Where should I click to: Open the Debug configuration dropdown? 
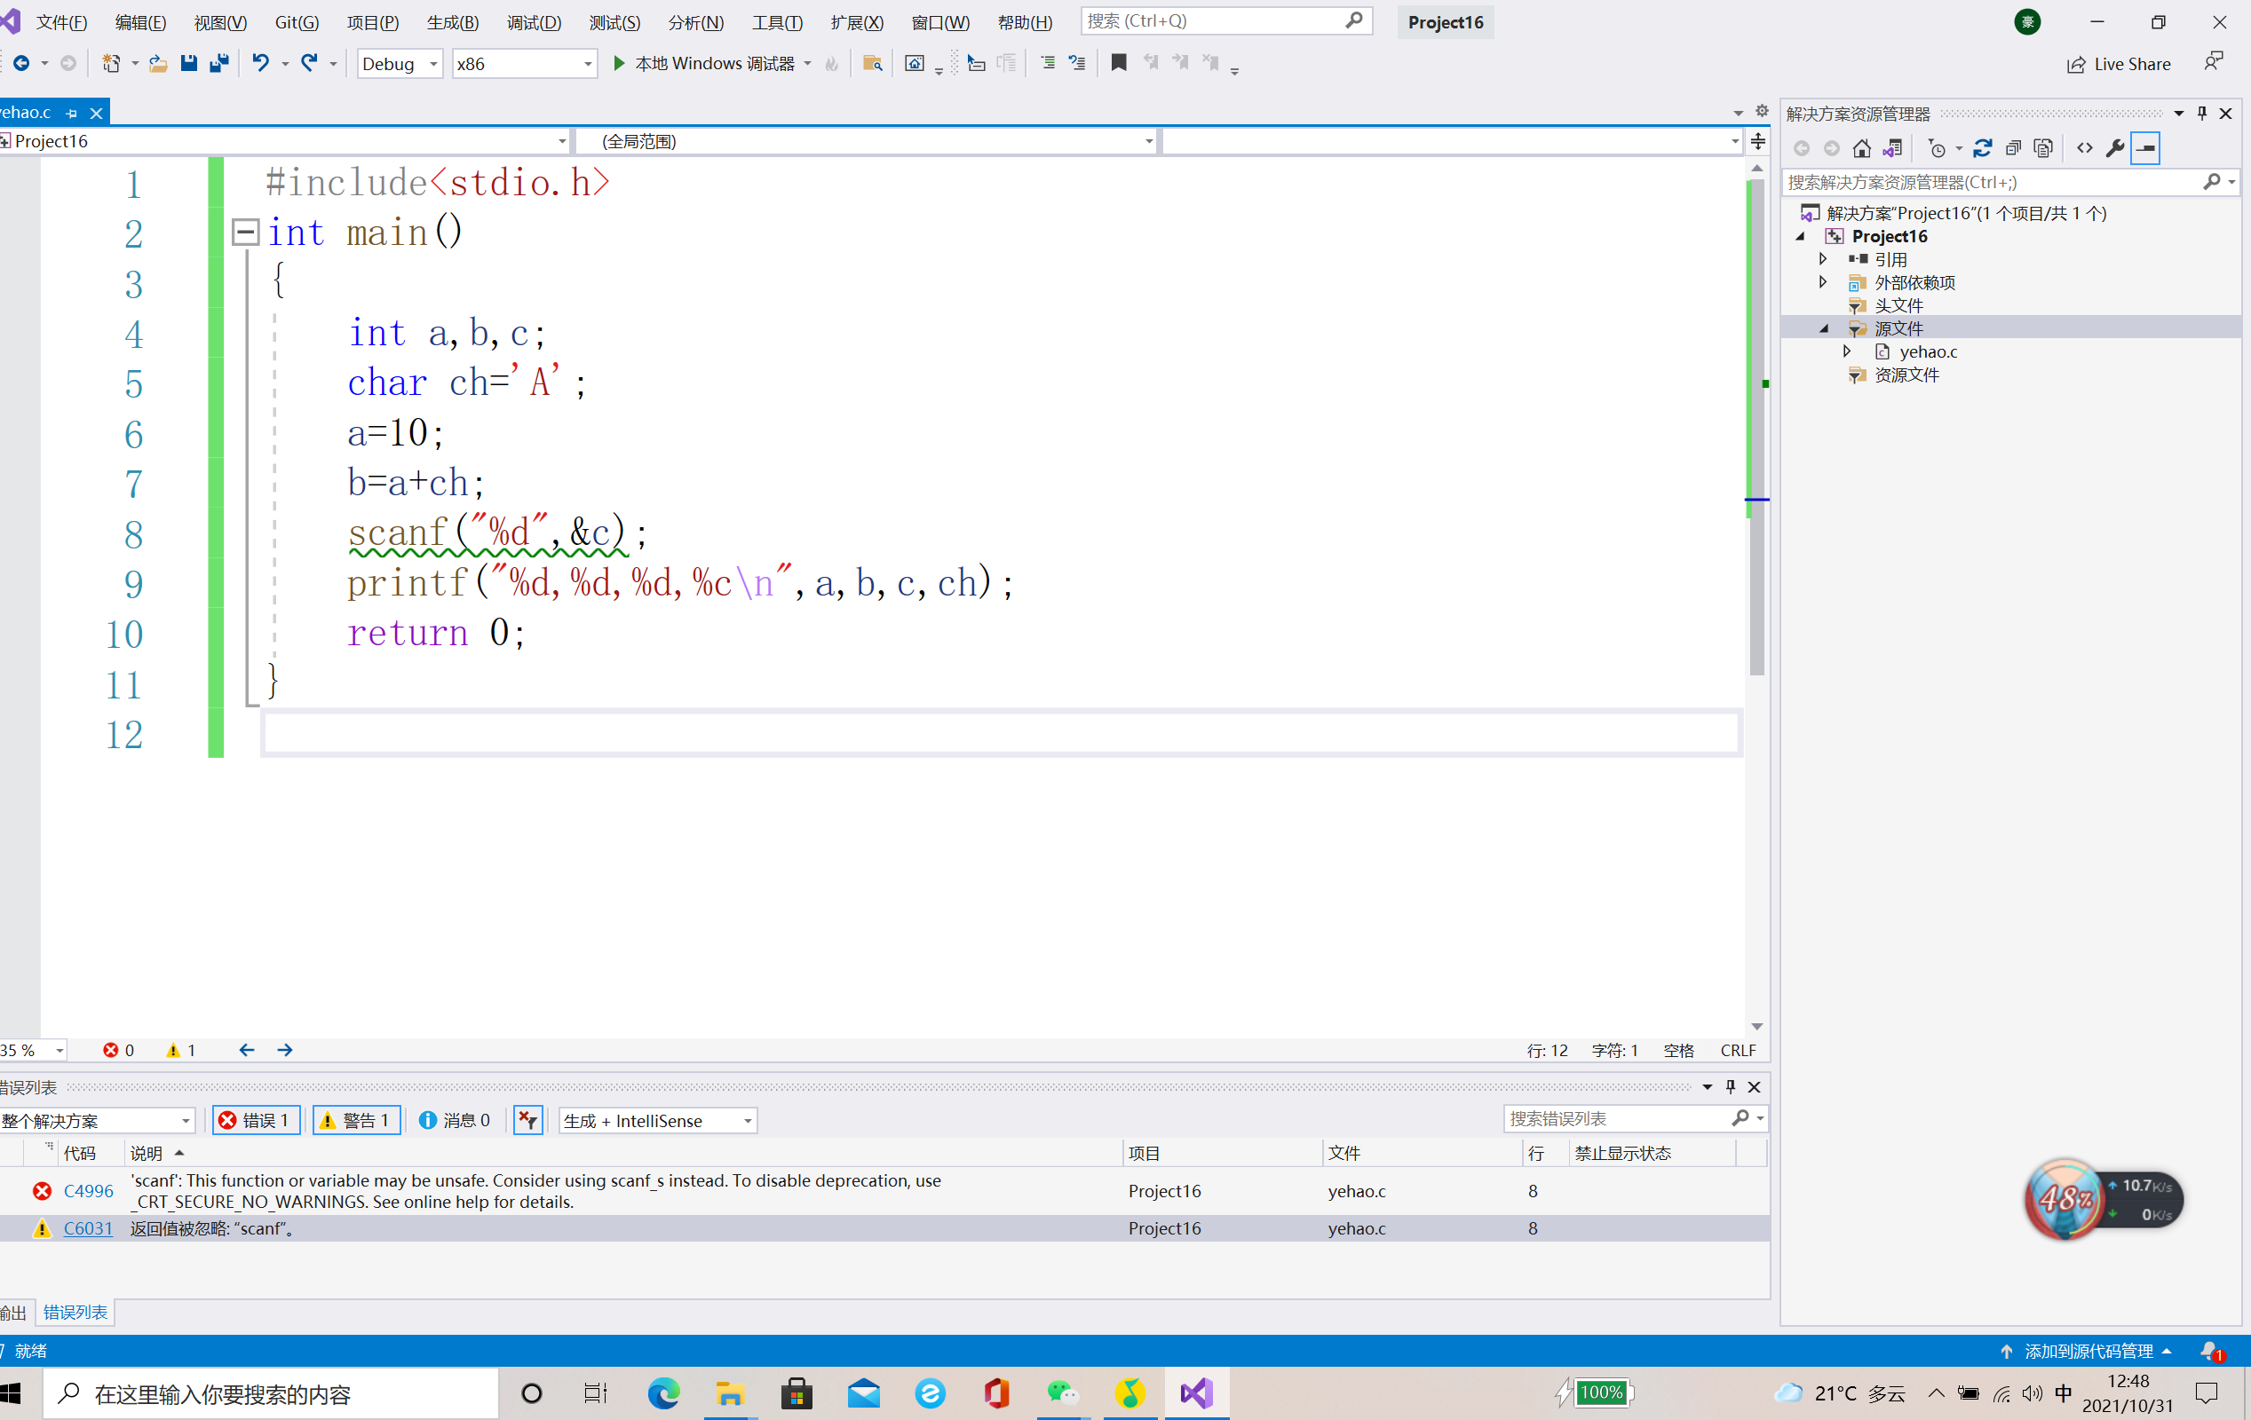(400, 64)
